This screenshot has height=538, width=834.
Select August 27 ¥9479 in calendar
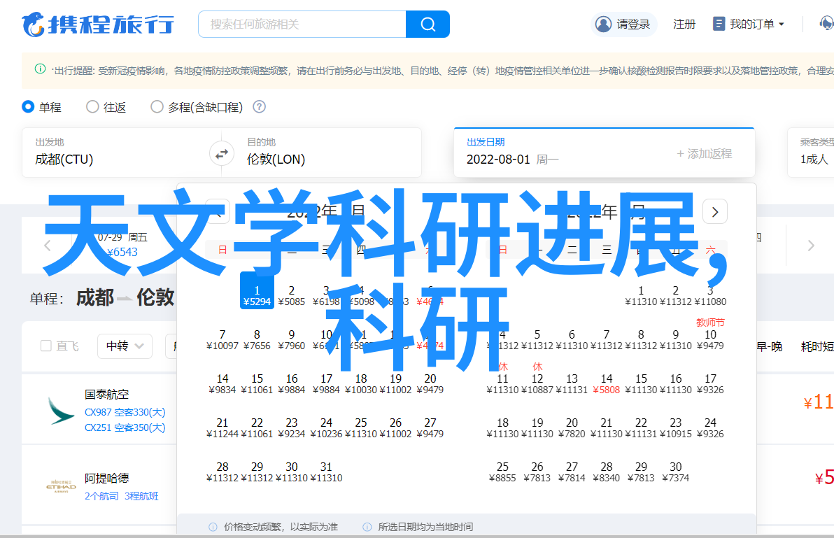(430, 428)
